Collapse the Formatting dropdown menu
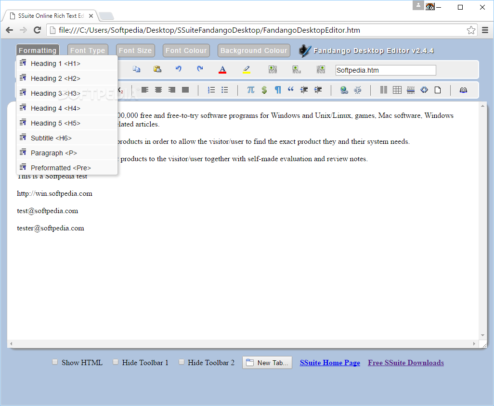The width and height of the screenshot is (494, 406). tap(38, 51)
